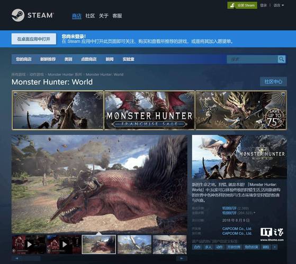
Task: Click CAPCOM Co., Ltd. in developer row
Action: point(237,229)
